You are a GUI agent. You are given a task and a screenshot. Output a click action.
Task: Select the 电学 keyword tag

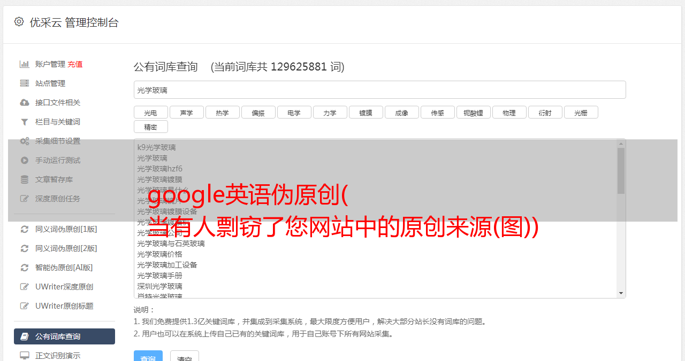294,112
